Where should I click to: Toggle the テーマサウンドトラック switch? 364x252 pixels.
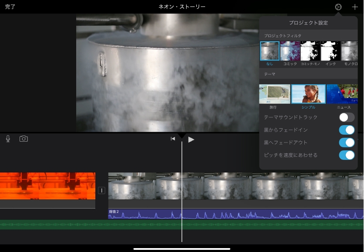[347, 117]
